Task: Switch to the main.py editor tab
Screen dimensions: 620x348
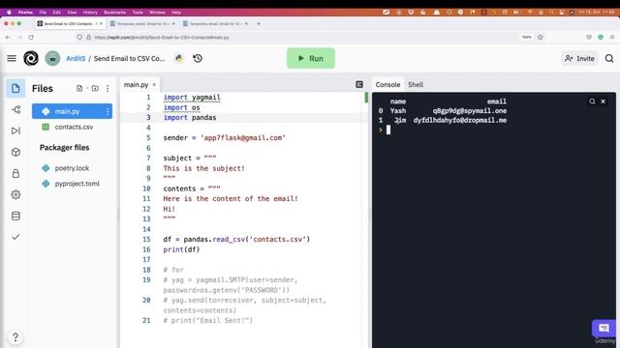Action: [x=136, y=84]
